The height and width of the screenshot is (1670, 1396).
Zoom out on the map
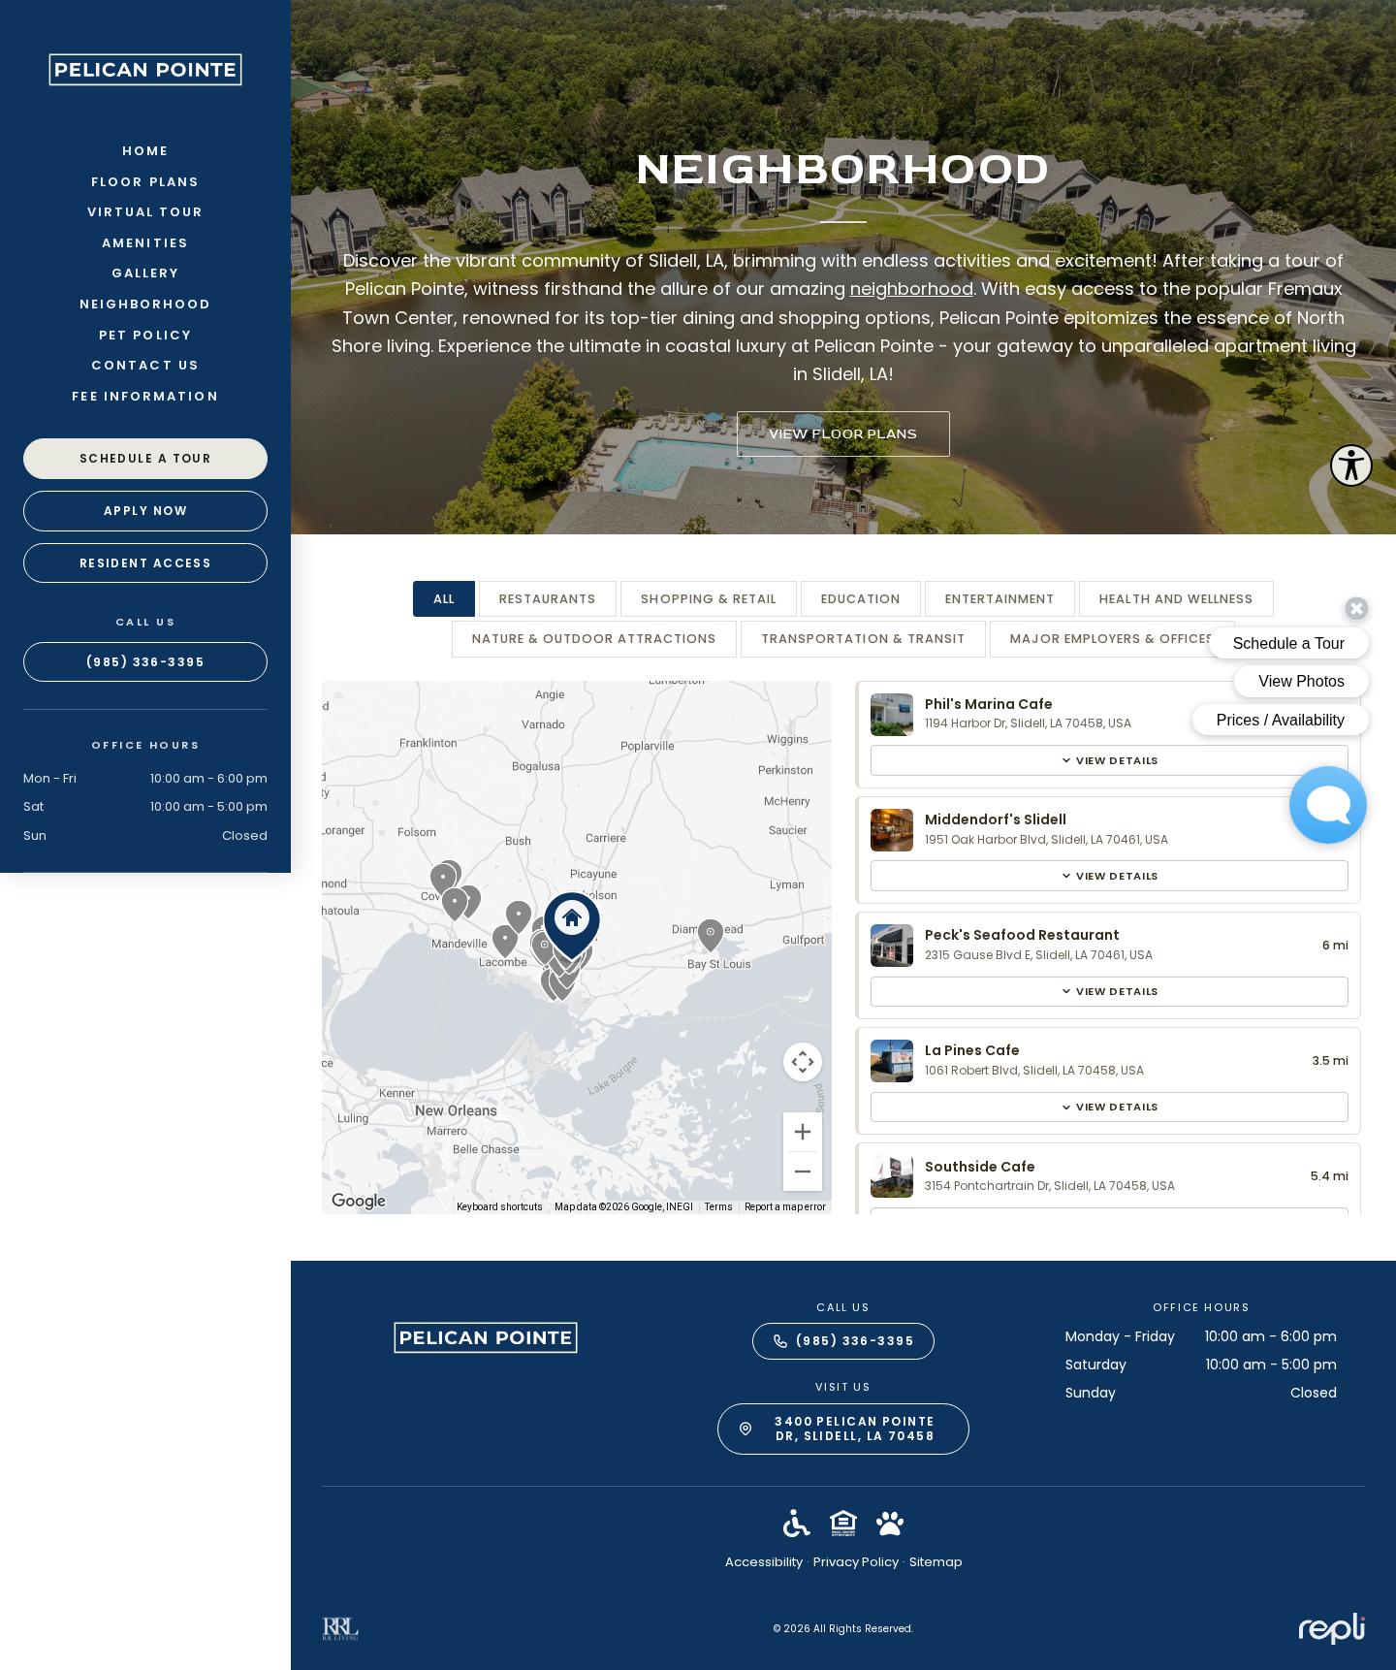coord(803,1172)
